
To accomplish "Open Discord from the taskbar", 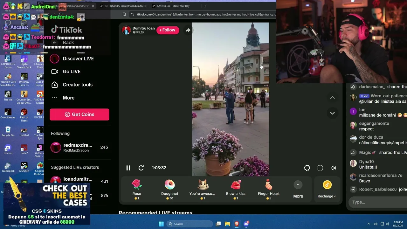I will (246, 224).
